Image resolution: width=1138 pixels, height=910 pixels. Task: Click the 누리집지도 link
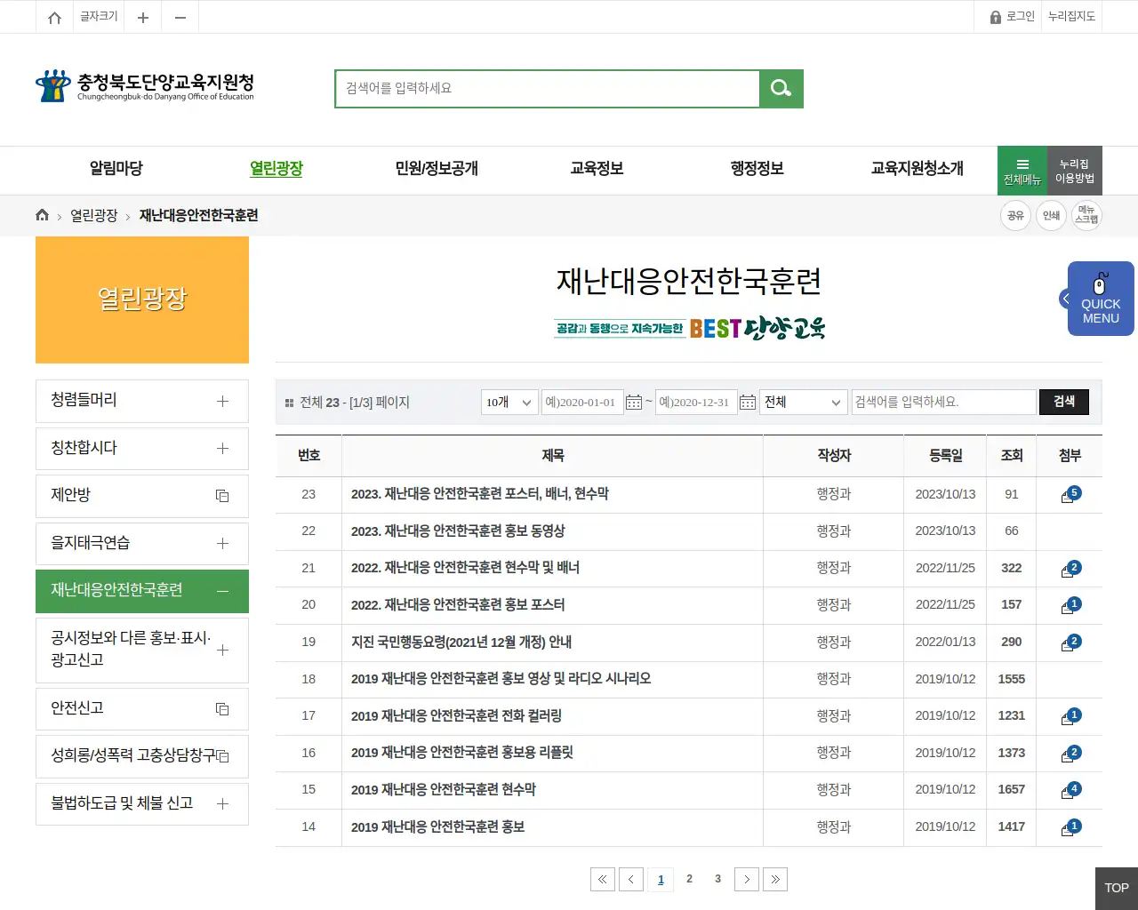point(1072,17)
